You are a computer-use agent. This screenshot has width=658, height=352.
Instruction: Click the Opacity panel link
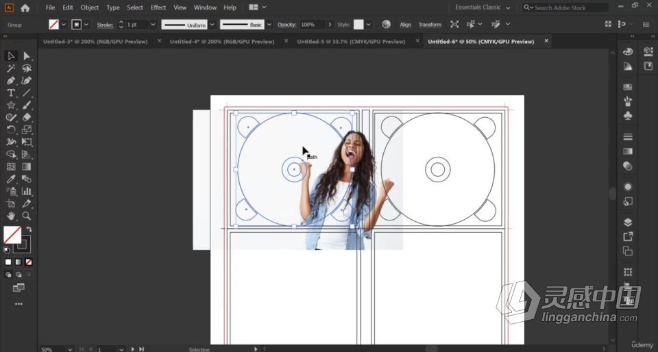287,25
